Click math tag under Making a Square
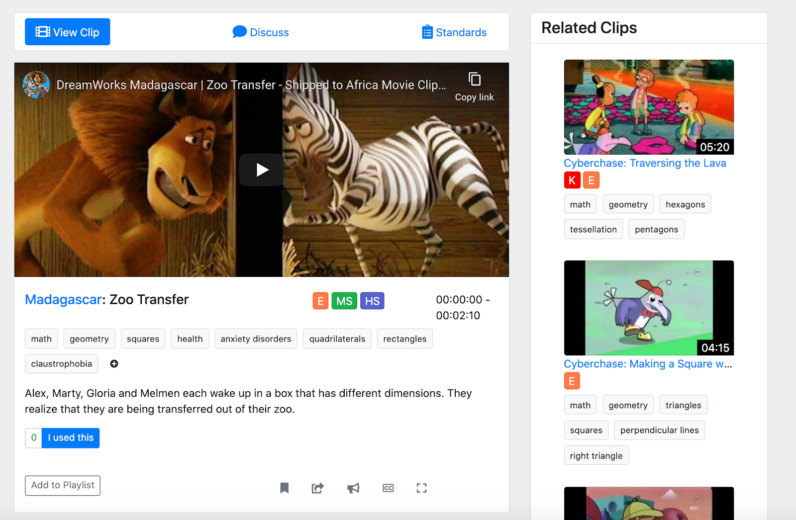The height and width of the screenshot is (520, 796). click(580, 405)
